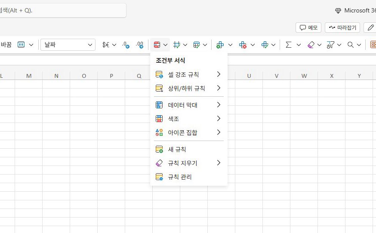Select column N header
Viewport: 376px width, 233px height.
tap(56, 76)
